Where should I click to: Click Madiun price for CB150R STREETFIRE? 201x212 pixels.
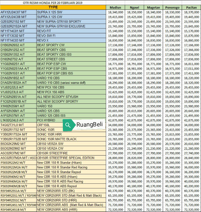pyautogui.click(x=116, y=153)
